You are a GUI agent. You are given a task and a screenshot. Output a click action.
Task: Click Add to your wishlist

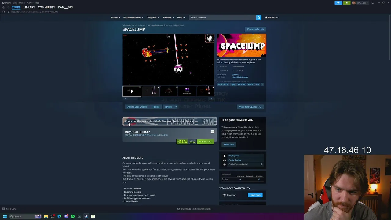(x=137, y=107)
